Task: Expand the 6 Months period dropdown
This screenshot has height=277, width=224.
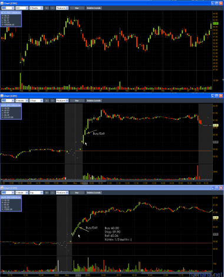Action: 36,8
